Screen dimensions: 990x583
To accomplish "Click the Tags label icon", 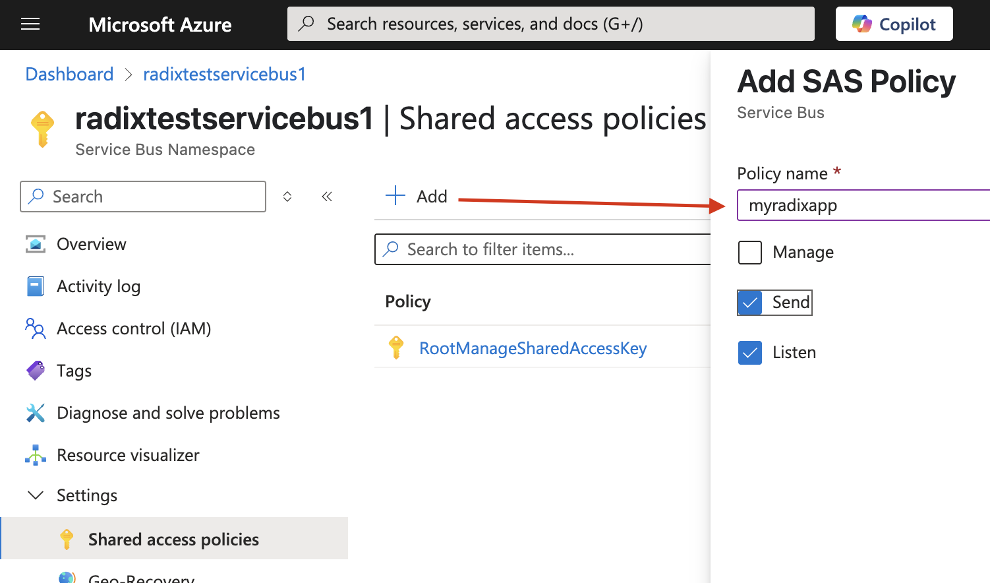I will 34,370.
